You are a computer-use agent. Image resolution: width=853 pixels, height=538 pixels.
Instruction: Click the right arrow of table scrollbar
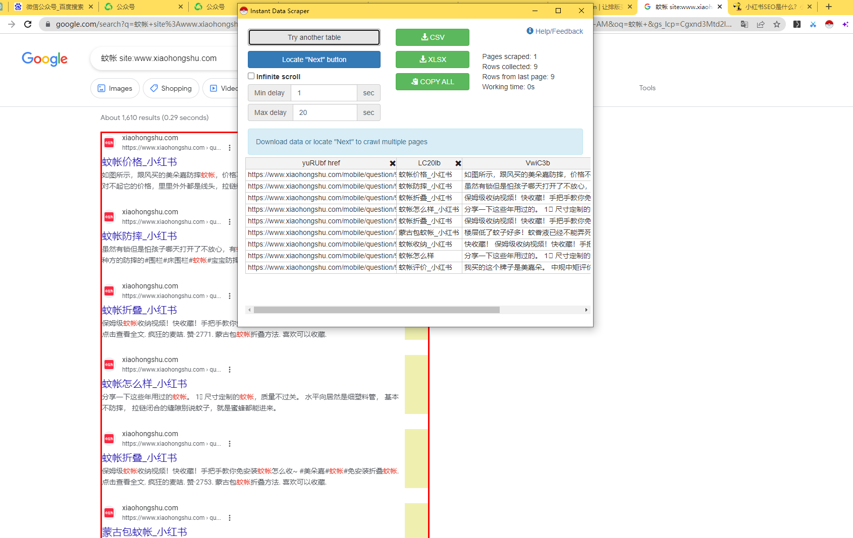pos(586,310)
